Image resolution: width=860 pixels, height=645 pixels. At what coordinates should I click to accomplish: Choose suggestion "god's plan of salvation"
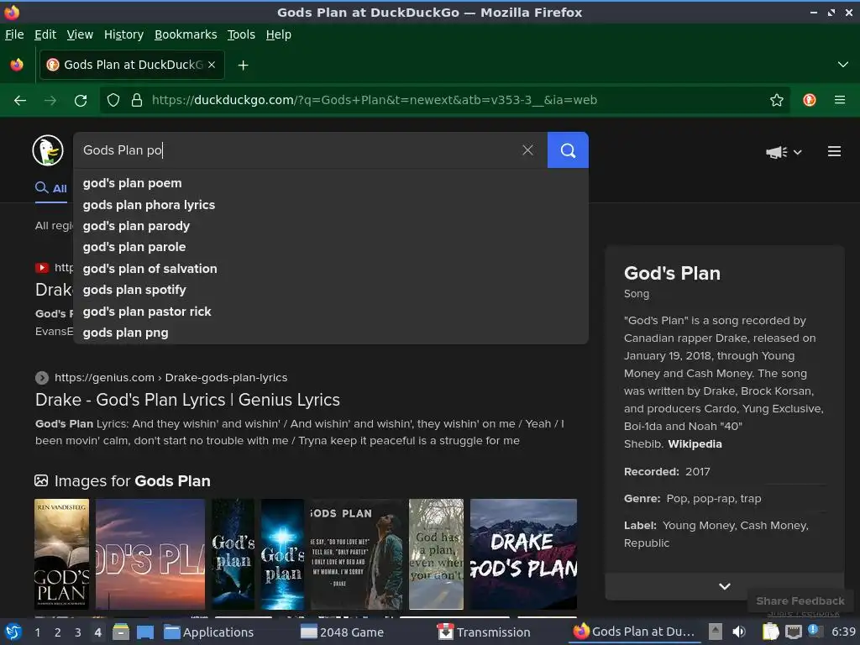point(331,269)
